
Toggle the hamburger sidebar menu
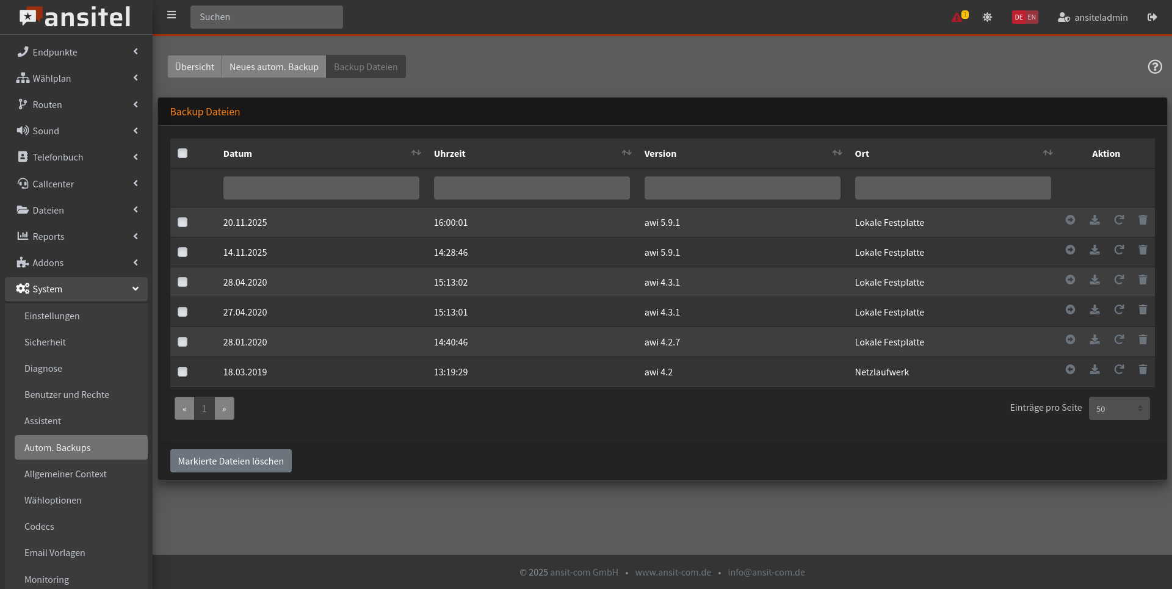172,15
